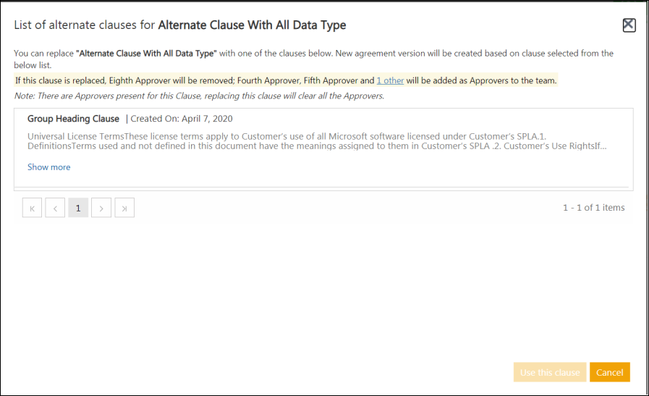
Task: Close the alternate clauses dialog
Action: (x=629, y=25)
